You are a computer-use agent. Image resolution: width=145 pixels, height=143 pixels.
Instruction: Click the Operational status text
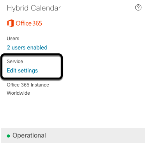29,136
